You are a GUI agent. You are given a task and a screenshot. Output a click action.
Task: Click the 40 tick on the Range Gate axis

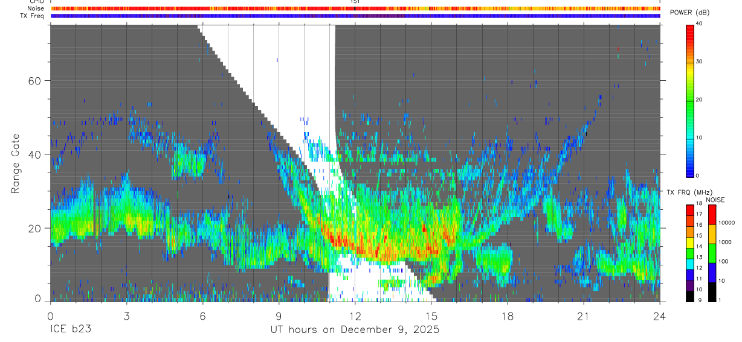34,154
